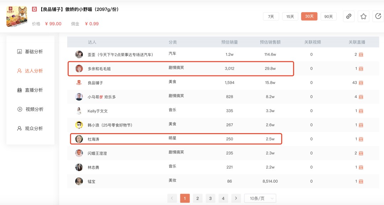Click the 关联视频 column header

(x=313, y=42)
